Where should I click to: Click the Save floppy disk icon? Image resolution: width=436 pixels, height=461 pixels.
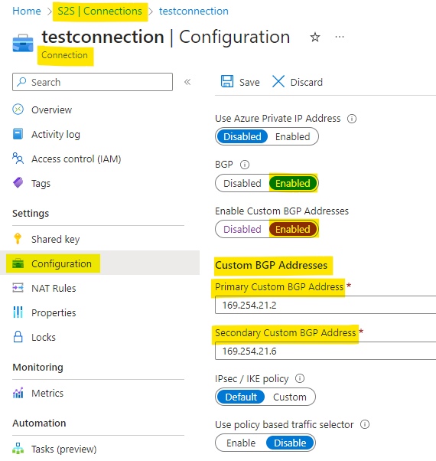(x=227, y=81)
